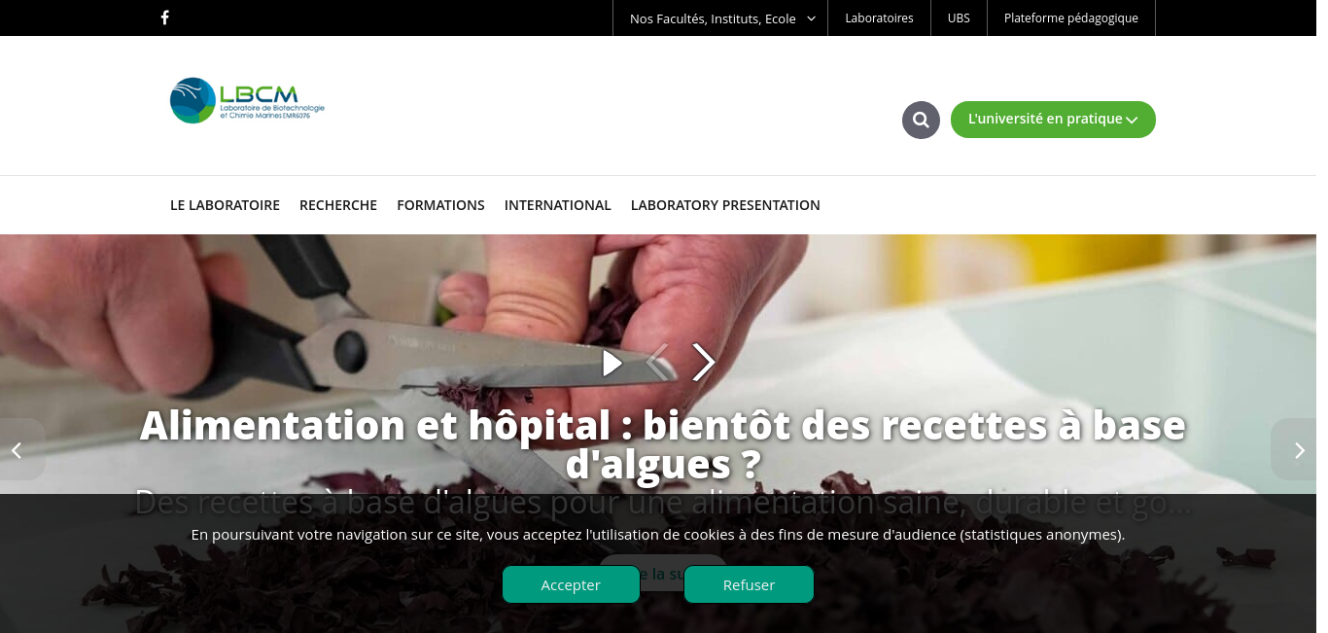Go to next slide with center chevron
Image resolution: width=1328 pixels, height=633 pixels.
703,363
